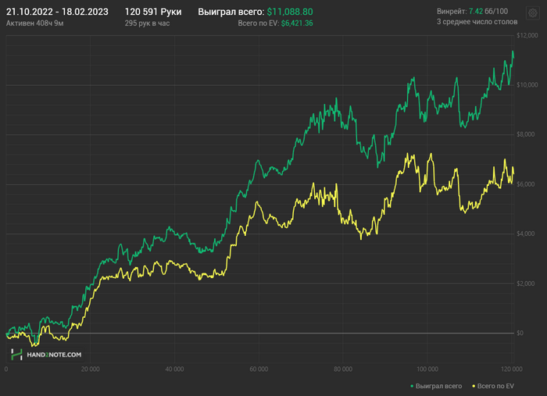This screenshot has height=396, width=547.
Task: Click the $6,000 y-axis label
Action: 526,184
